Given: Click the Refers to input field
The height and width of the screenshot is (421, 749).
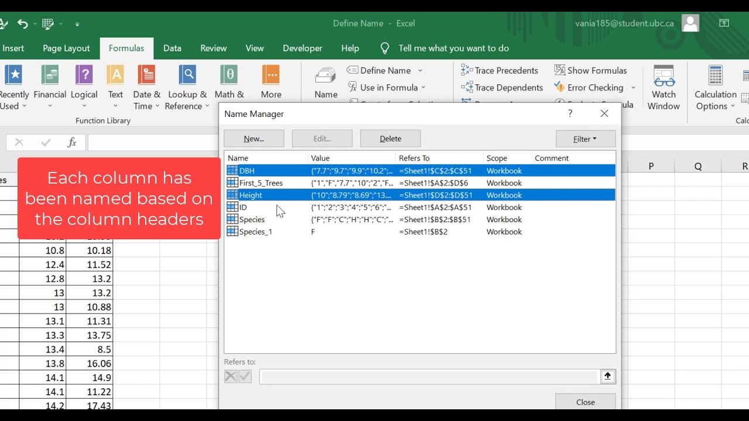Looking at the screenshot, I should coord(429,376).
